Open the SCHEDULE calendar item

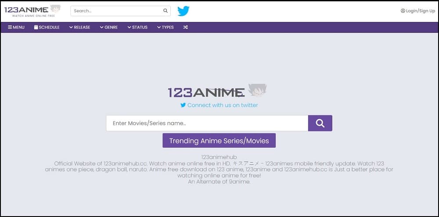[x=47, y=28]
